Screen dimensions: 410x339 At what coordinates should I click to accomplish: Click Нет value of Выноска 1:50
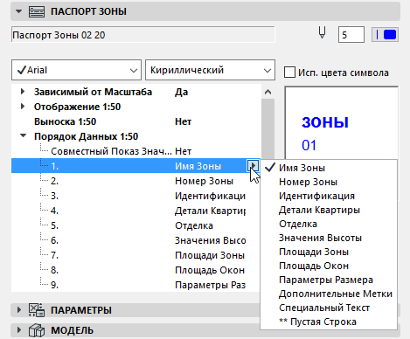click(183, 121)
